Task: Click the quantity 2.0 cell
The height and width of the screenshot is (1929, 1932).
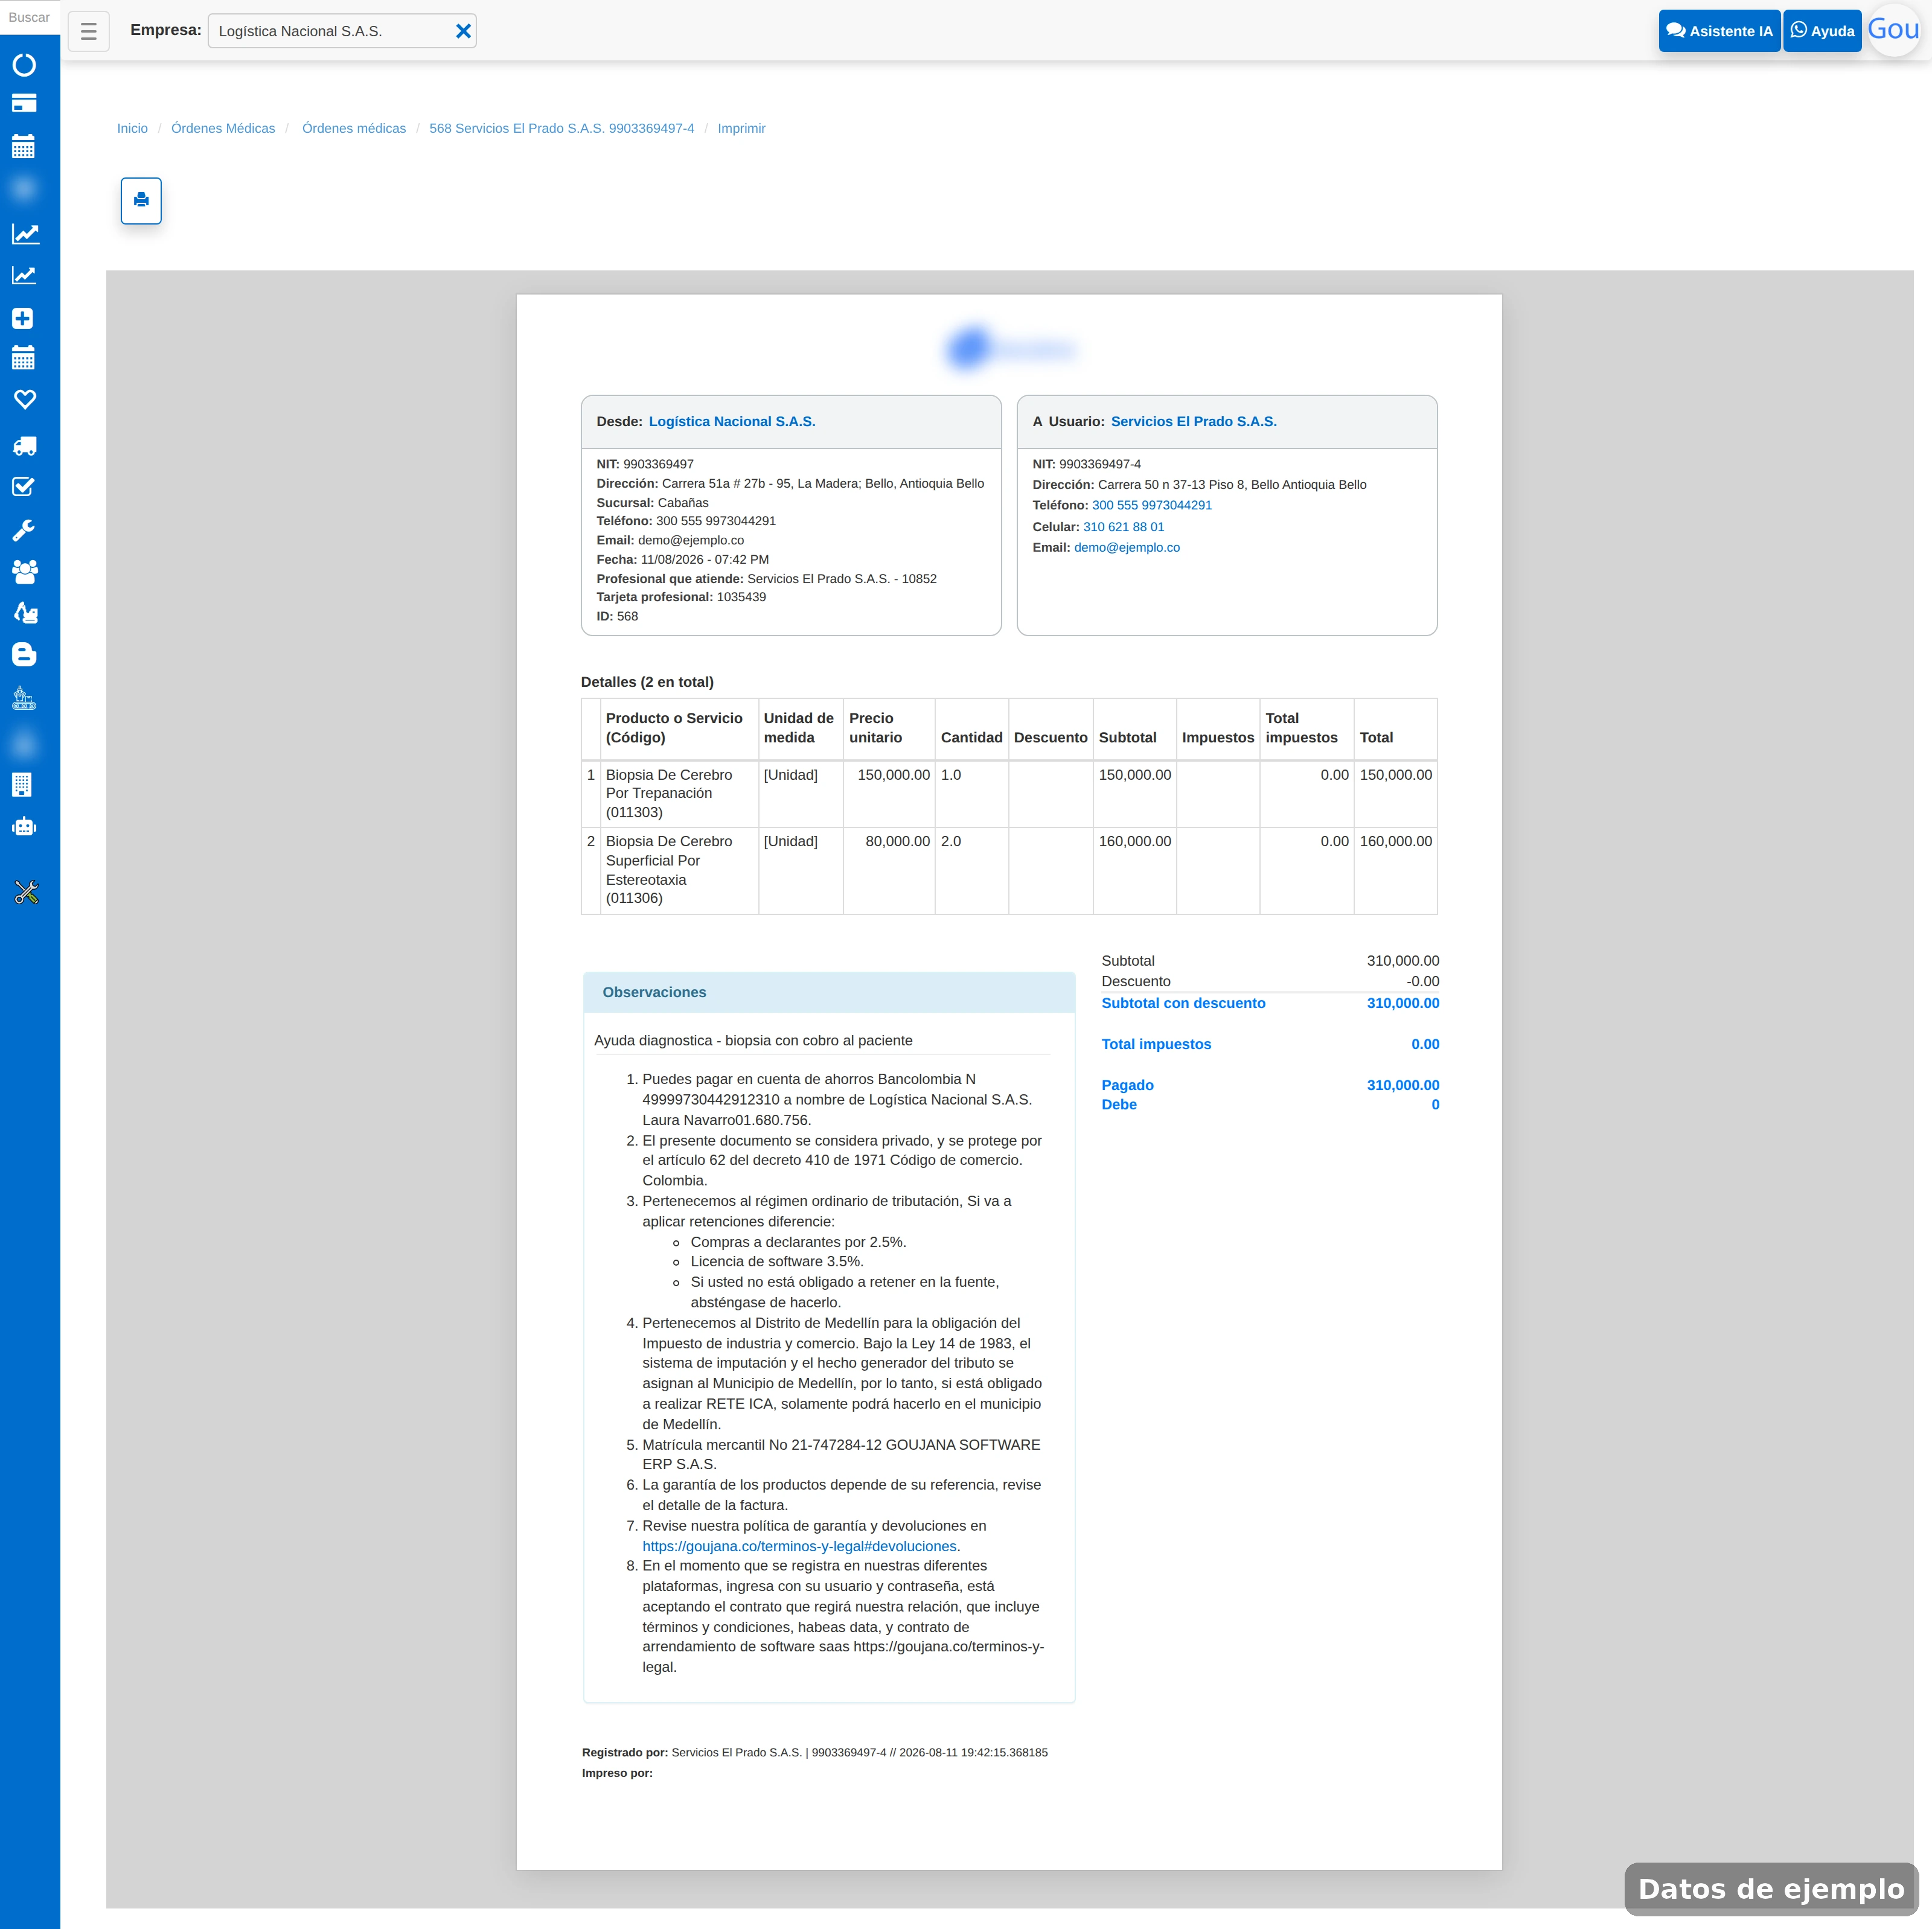Action: point(972,870)
